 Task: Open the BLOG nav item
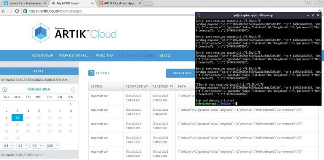click(x=165, y=55)
